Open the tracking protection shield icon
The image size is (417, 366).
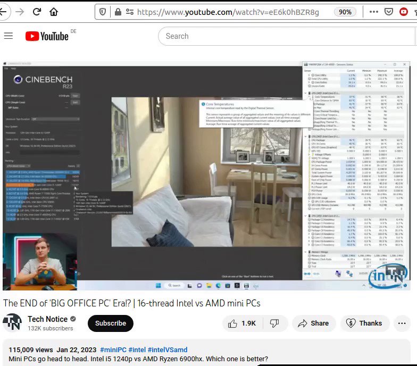point(102,12)
